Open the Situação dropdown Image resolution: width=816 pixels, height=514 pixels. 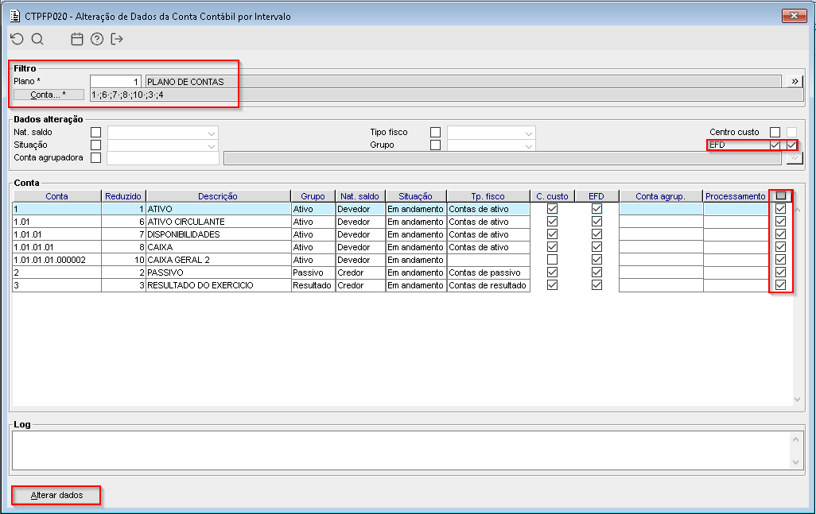tap(163, 145)
